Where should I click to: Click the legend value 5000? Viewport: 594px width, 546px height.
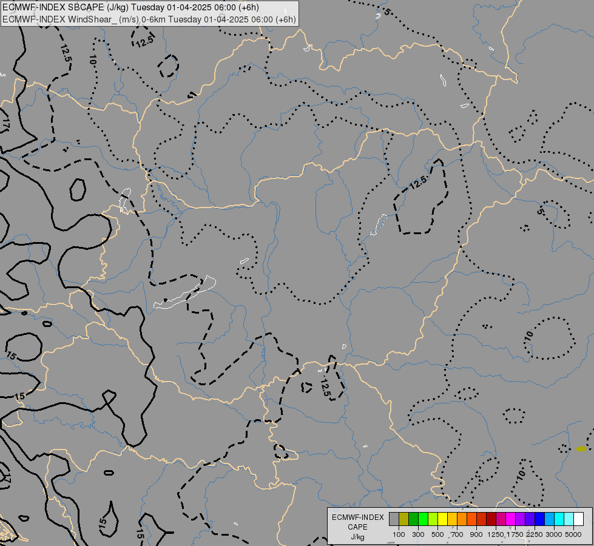(x=573, y=534)
